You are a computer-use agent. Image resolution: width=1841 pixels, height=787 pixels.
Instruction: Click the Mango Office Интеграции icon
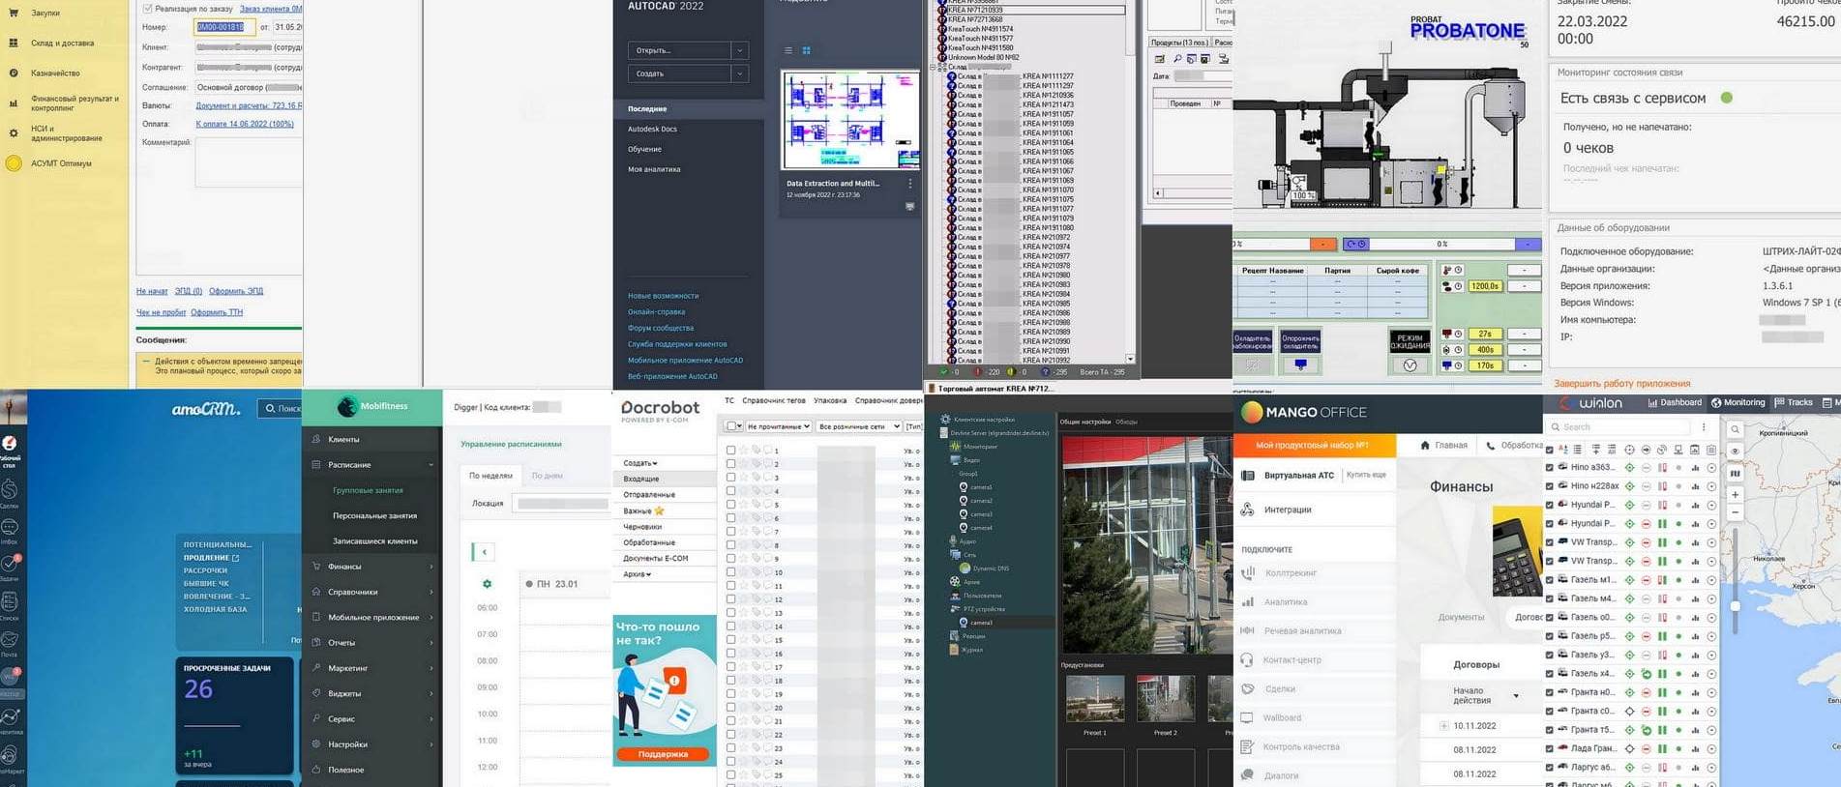pyautogui.click(x=1247, y=510)
